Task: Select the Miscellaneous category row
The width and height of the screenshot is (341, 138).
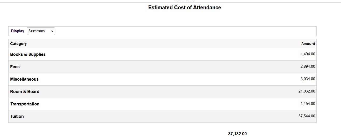Action: click(24, 79)
